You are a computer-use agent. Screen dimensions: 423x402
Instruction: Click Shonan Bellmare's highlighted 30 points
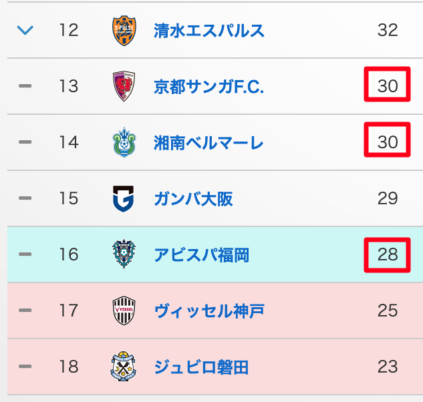387,142
